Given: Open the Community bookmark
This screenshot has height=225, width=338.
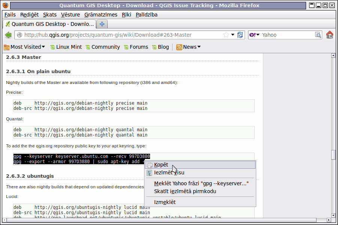Looking at the screenshot, I should [103, 47].
